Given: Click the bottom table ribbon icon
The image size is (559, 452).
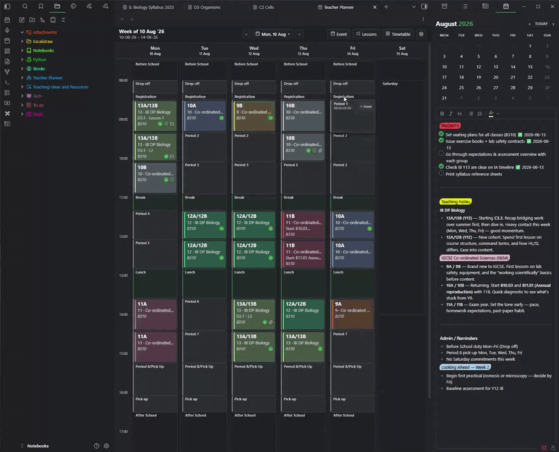Looking at the screenshot, I should [7, 123].
